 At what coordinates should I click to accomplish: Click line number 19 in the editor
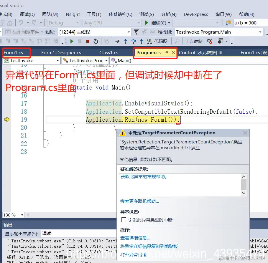pyautogui.click(x=24, y=120)
